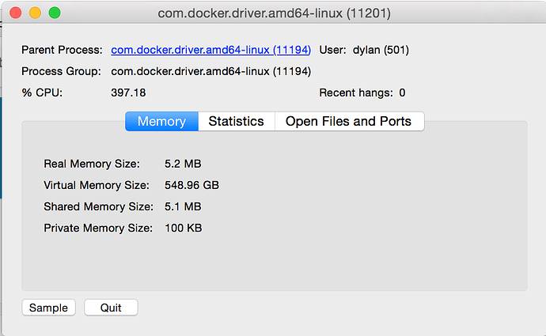Minimize the window with the yellow button

click(35, 13)
